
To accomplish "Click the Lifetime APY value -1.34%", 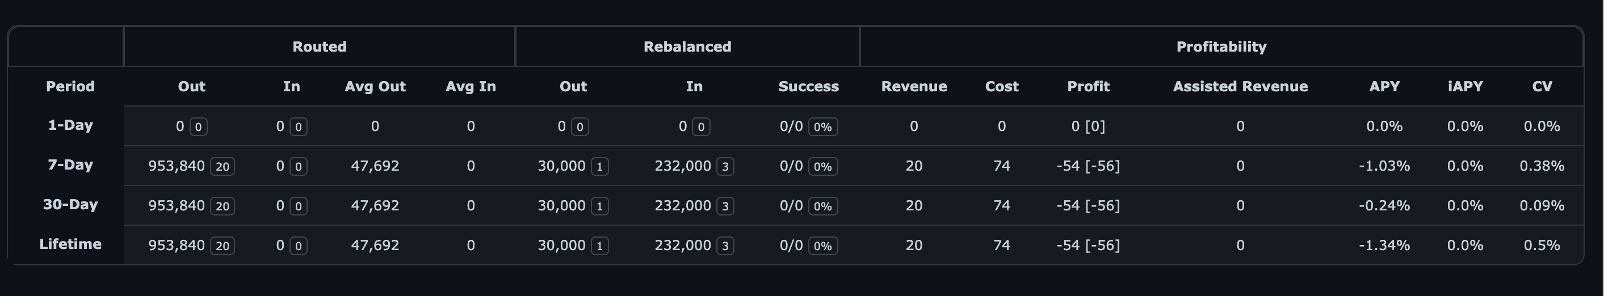I will tap(1384, 245).
